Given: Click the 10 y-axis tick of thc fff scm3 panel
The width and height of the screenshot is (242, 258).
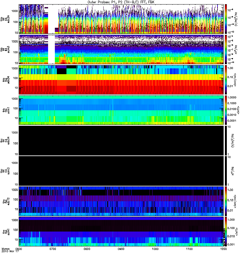Looking at the screenshot, I should pyautogui.click(x=16, y=184).
